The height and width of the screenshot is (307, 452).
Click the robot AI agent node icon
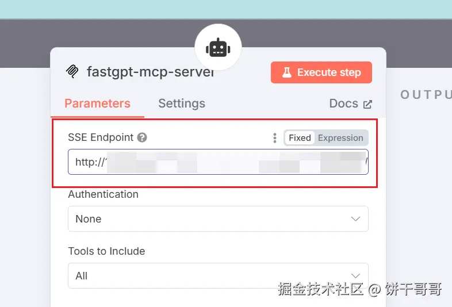218,48
